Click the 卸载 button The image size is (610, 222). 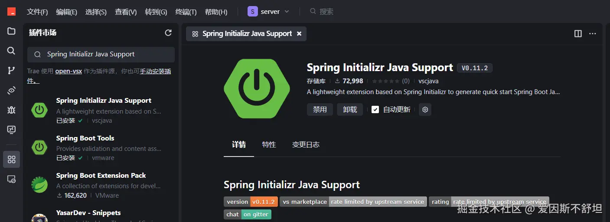pos(350,110)
